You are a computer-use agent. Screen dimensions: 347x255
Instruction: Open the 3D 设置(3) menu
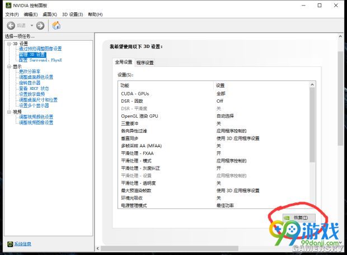pyautogui.click(x=72, y=15)
